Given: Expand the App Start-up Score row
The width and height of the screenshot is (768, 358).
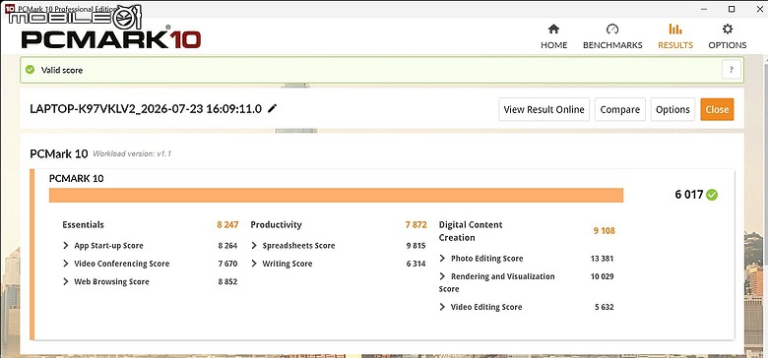Looking at the screenshot, I should click(x=66, y=246).
